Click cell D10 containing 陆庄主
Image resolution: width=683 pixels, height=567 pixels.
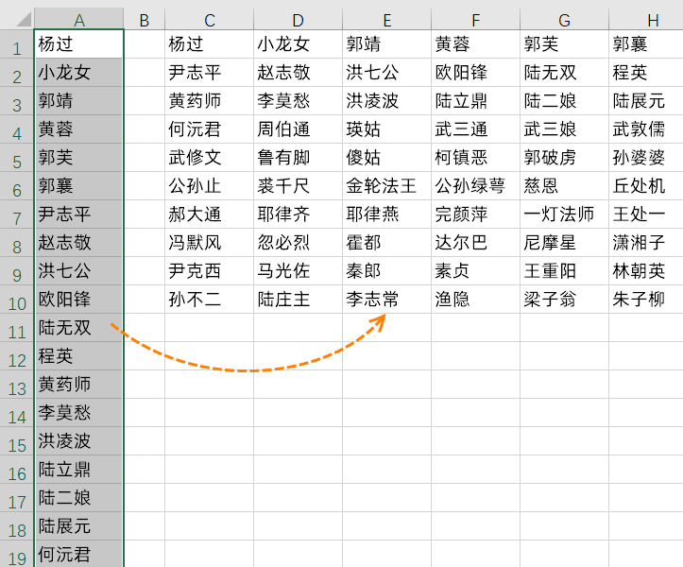point(299,299)
